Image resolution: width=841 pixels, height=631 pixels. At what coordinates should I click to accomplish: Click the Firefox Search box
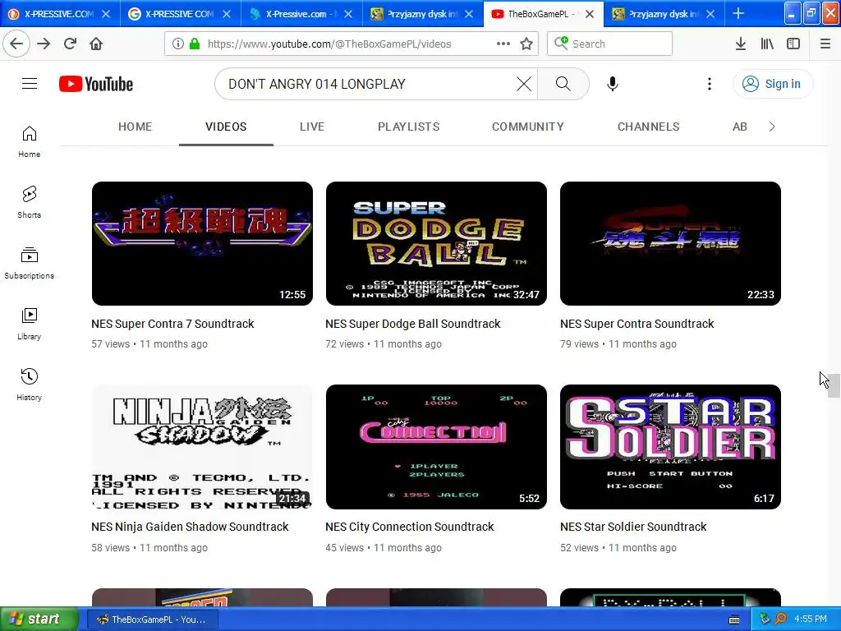[610, 44]
